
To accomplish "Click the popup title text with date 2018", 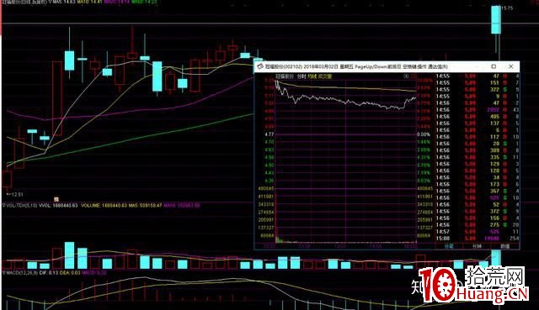I will pos(356,66).
